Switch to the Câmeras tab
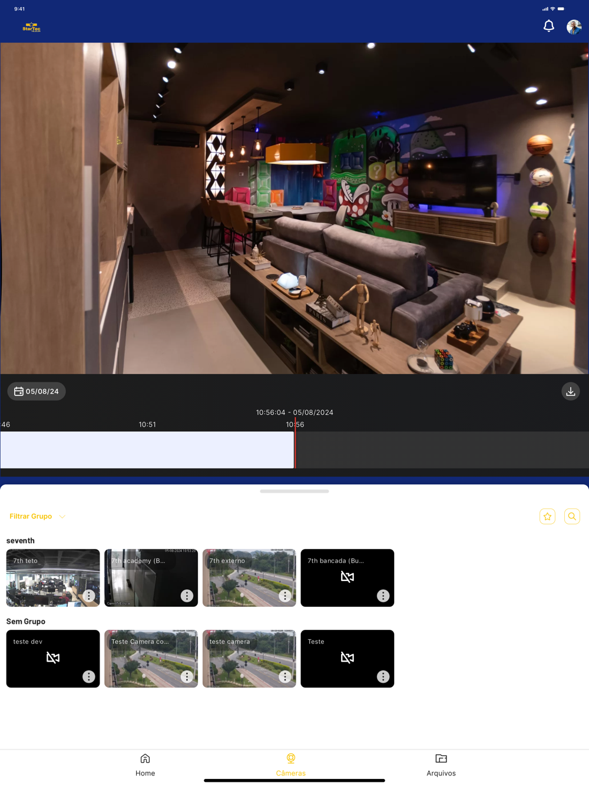This screenshot has width=589, height=786. click(x=291, y=765)
